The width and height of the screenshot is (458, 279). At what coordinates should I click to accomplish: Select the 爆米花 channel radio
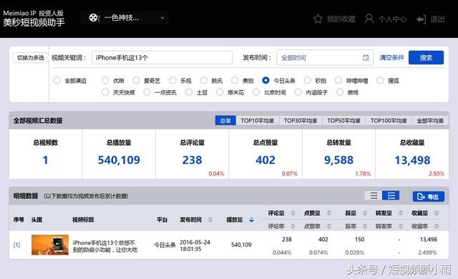point(220,92)
